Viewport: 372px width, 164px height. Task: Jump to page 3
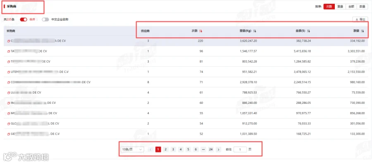173,149
